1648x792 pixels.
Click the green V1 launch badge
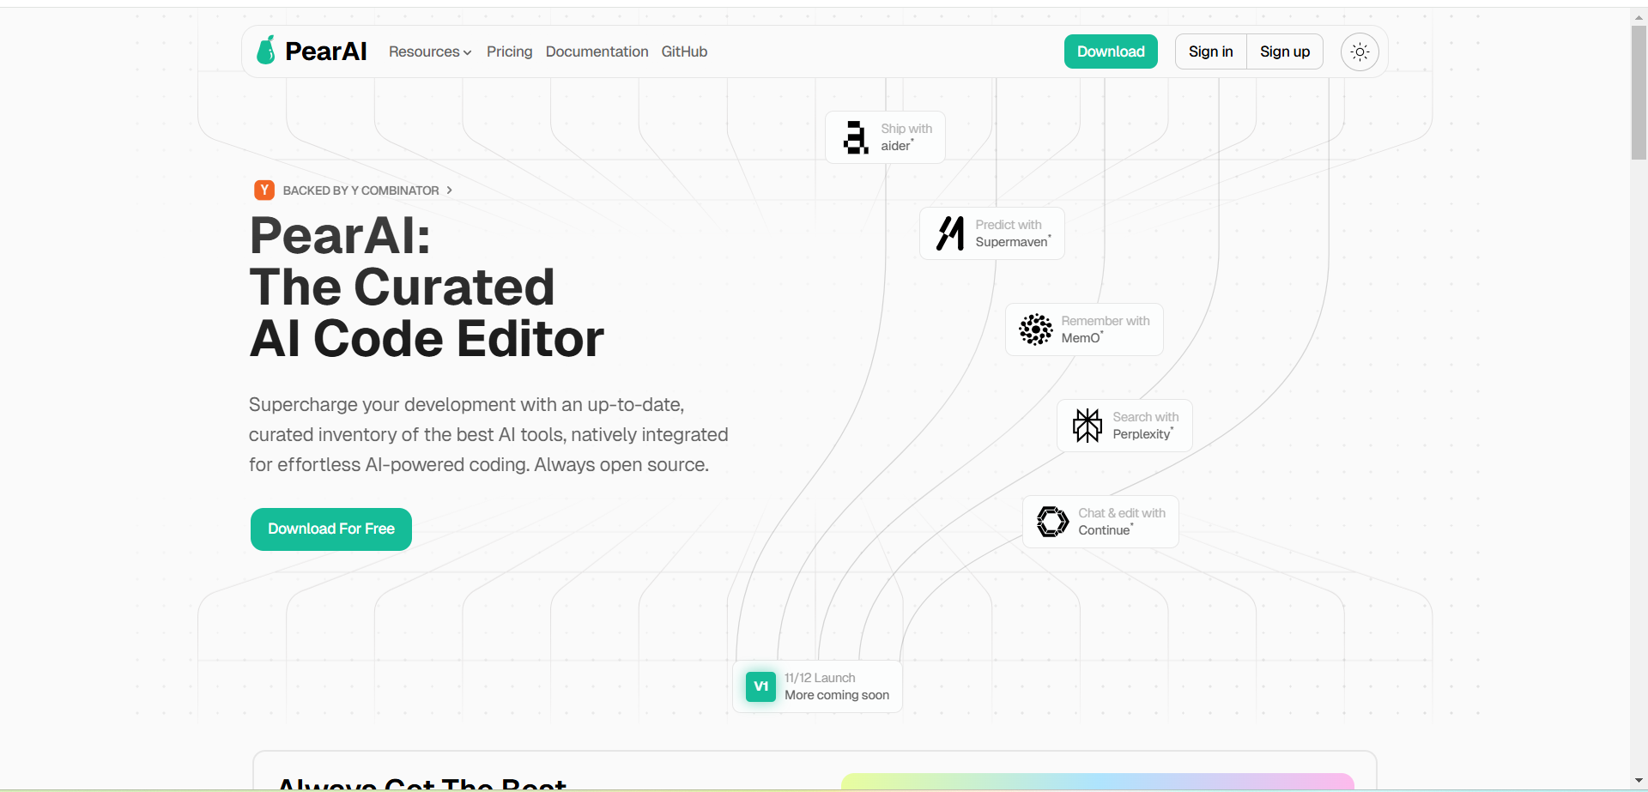[x=760, y=686]
